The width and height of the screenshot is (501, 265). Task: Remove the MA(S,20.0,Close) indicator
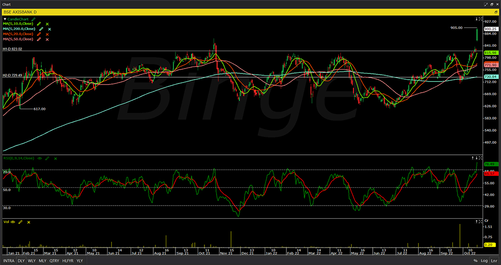click(x=47, y=34)
